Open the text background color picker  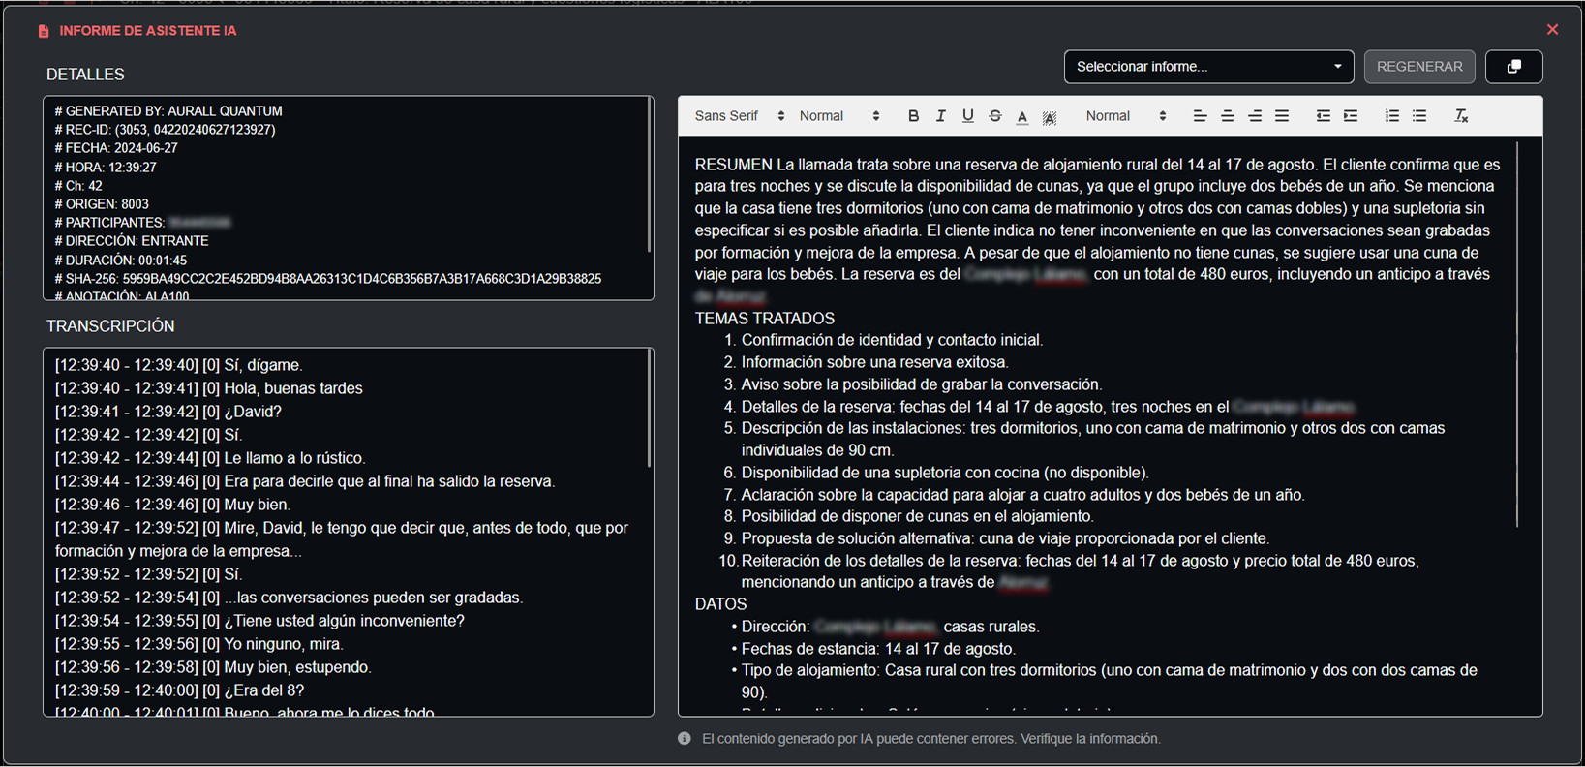point(1050,116)
